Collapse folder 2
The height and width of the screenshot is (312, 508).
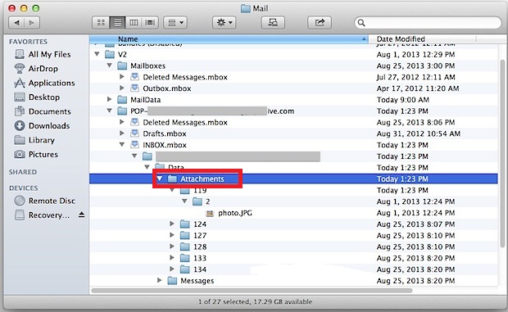coord(184,201)
